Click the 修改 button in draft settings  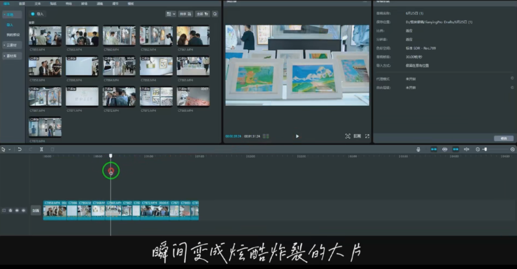[x=504, y=138]
